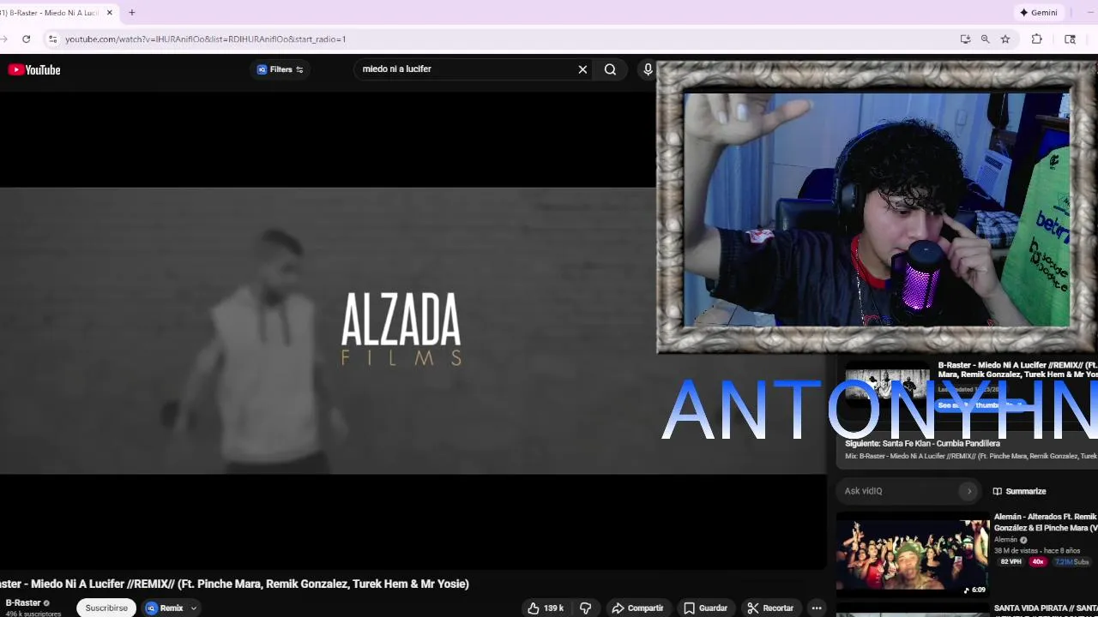
Task: Open the B-Raster playlist thumbnail in sidebar
Action: 887,383
